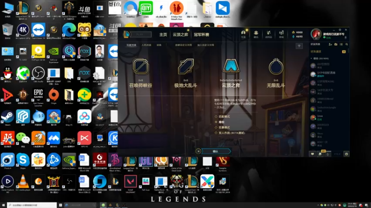Screen dimensions: 371x208
Task: Click the 确认 confirm button
Action: [x=217, y=151]
